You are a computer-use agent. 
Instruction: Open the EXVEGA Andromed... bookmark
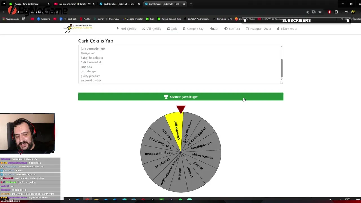click(x=197, y=19)
